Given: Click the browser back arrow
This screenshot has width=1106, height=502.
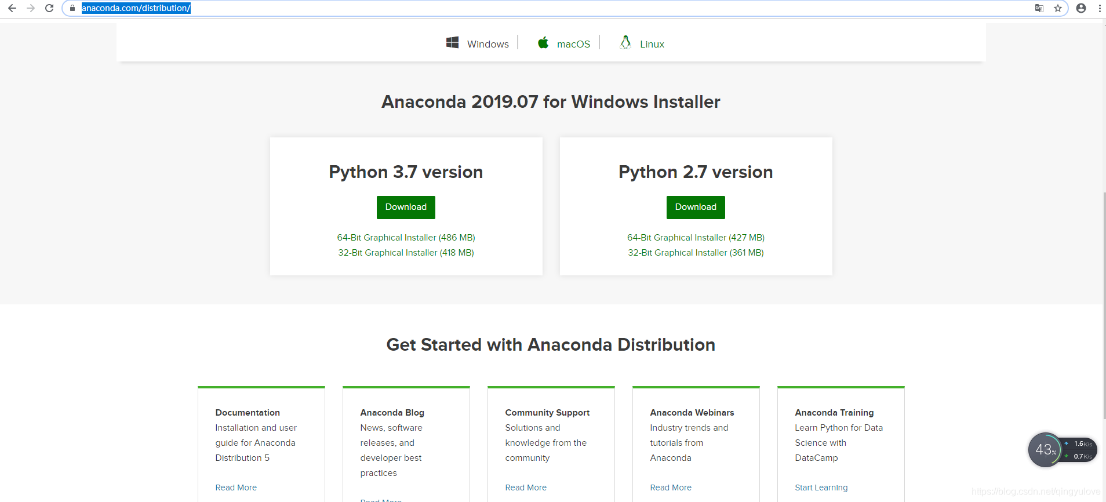Looking at the screenshot, I should pyautogui.click(x=12, y=8).
